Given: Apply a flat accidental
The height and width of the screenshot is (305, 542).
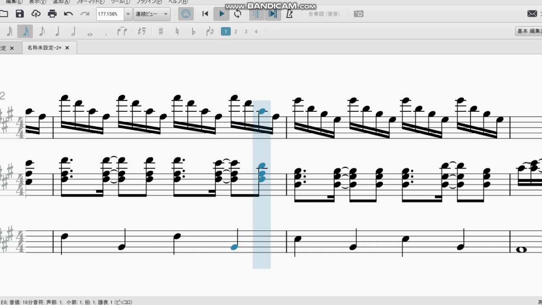Looking at the screenshot, I should coord(194,31).
